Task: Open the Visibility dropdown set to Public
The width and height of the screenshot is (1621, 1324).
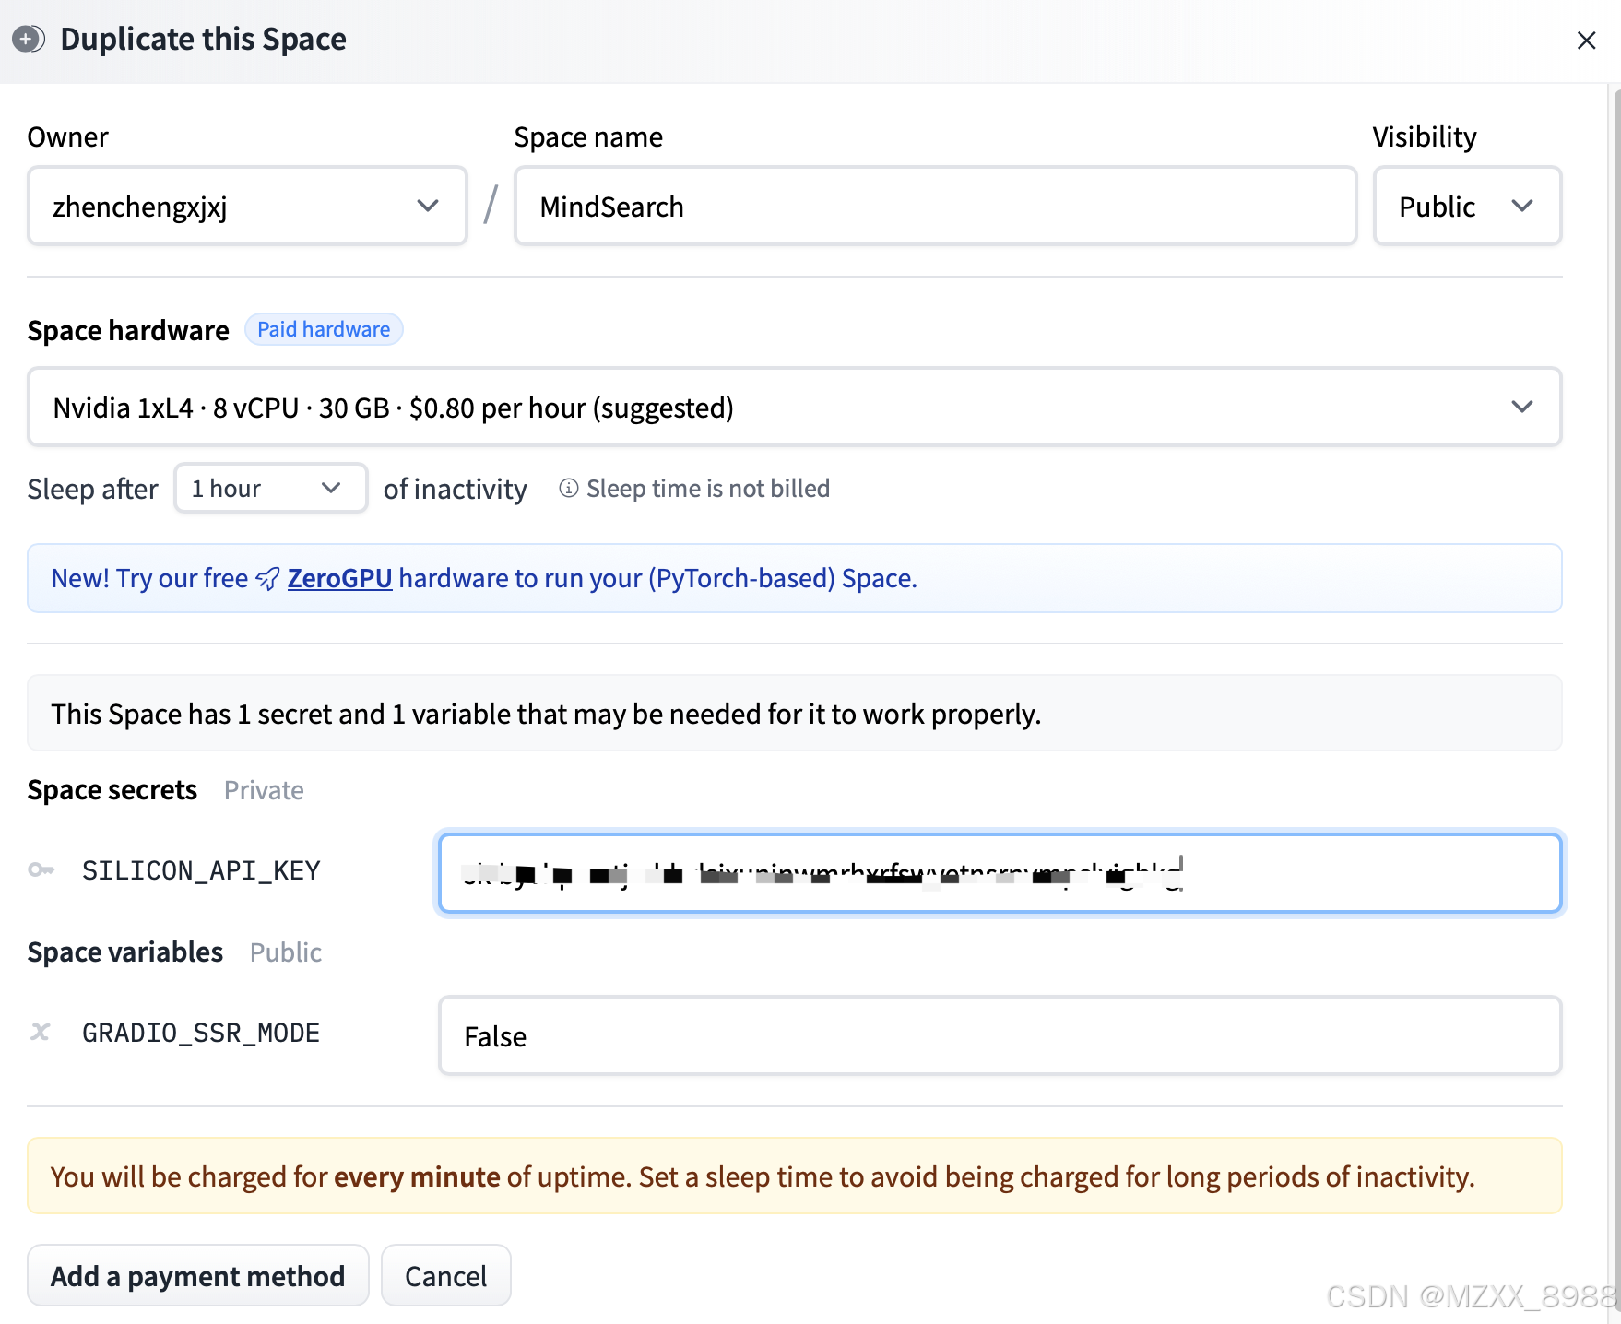Action: pos(1466,206)
